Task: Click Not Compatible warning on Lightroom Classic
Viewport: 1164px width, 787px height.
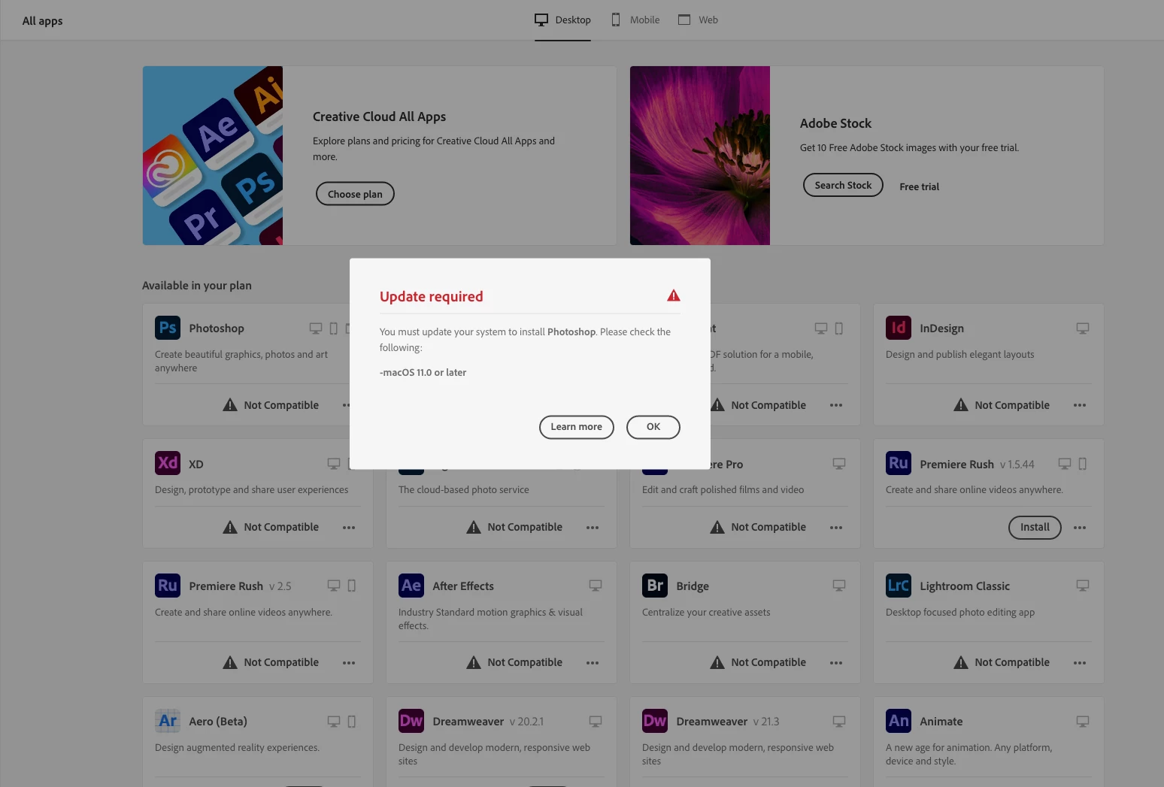Action: [x=1002, y=662]
